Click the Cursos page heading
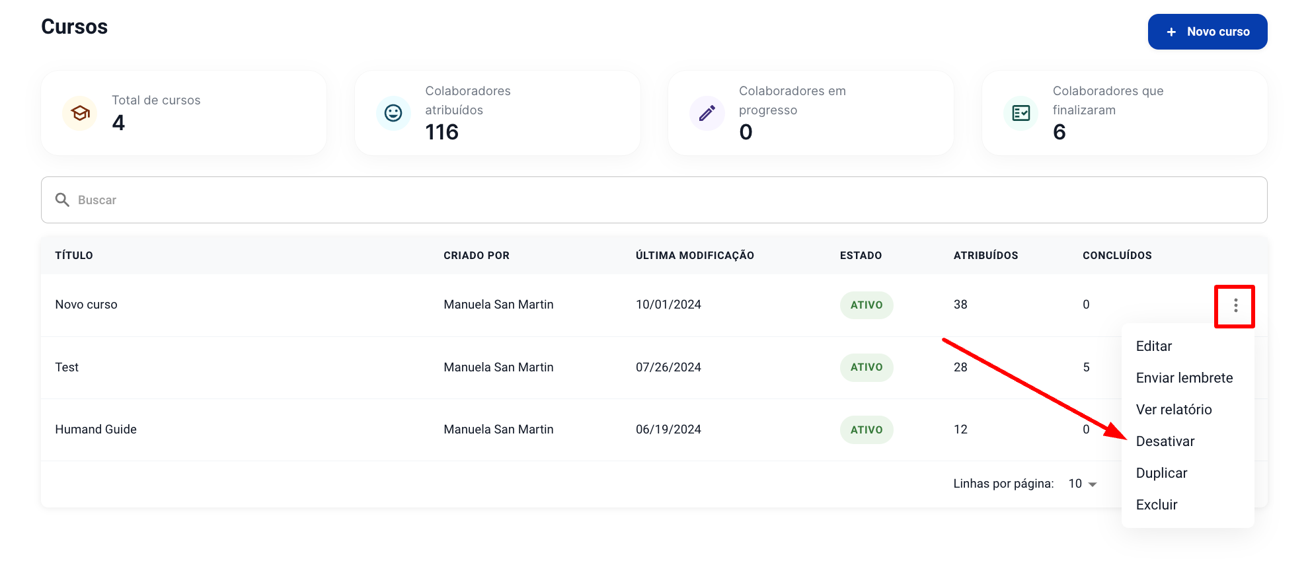This screenshot has width=1310, height=563. tap(75, 26)
